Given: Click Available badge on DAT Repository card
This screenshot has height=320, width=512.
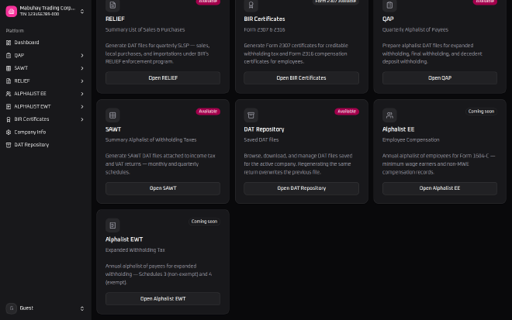Looking at the screenshot, I should pyautogui.click(x=347, y=112).
